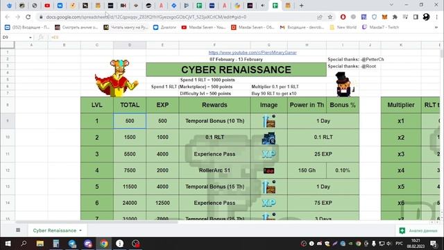Click the horizontal scrollbar of the sheet
The width and height of the screenshot is (444, 250).
96,222
